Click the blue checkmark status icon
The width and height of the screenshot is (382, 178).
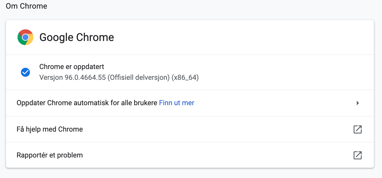point(25,72)
